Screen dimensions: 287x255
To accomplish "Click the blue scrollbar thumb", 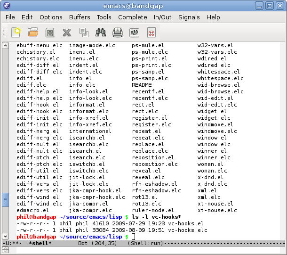I will click(x=5, y=200).
